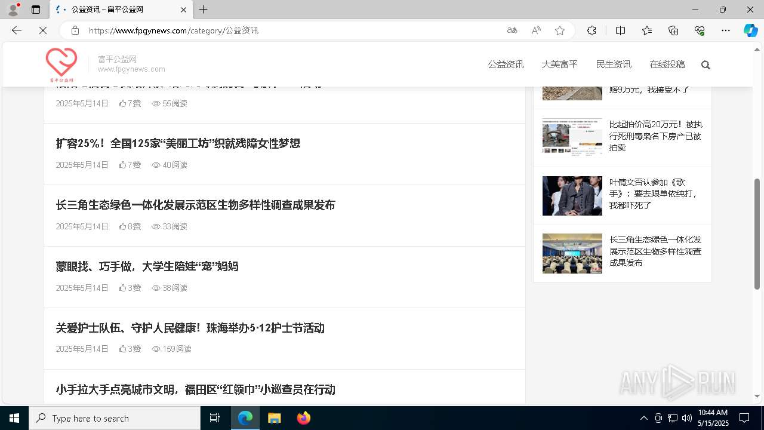Add this page to favorites star
Viewport: 764px width, 430px height.
coord(560,30)
